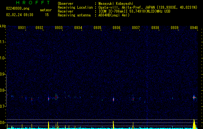Click the 0937 time marker

(x=136, y=28)
